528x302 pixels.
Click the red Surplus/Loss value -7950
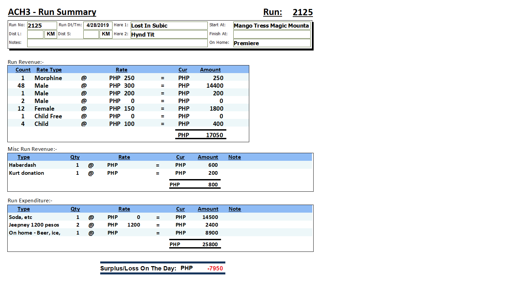pos(215,268)
